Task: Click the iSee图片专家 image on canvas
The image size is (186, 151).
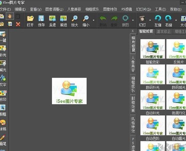Action: tap(69, 91)
